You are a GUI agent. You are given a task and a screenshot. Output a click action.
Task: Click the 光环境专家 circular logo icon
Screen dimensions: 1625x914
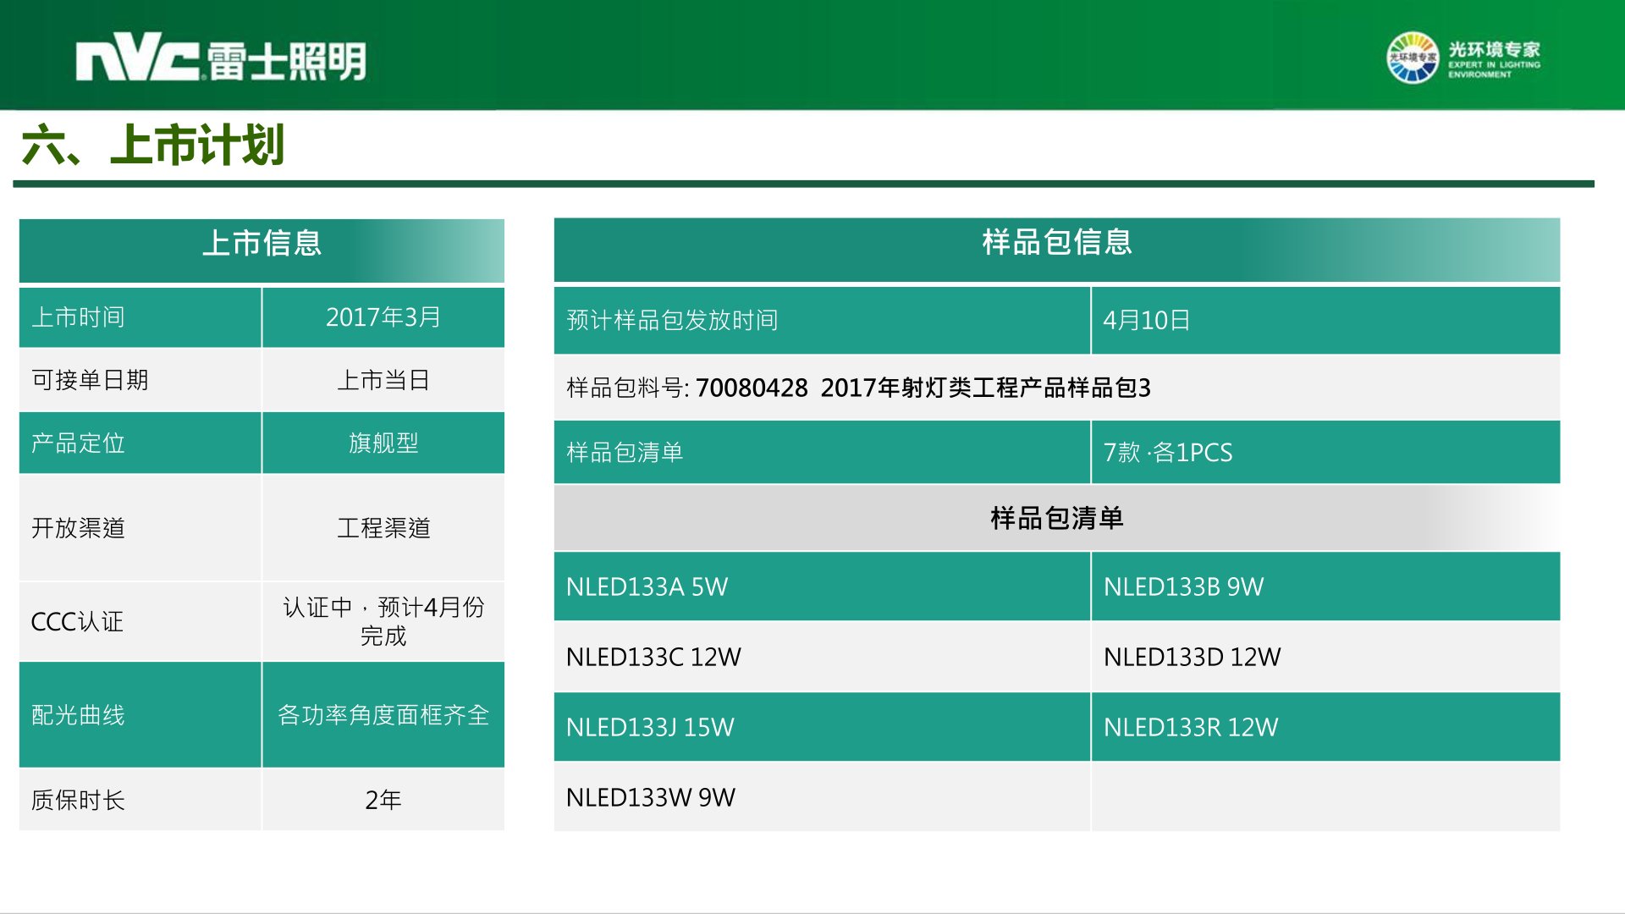click(1412, 58)
